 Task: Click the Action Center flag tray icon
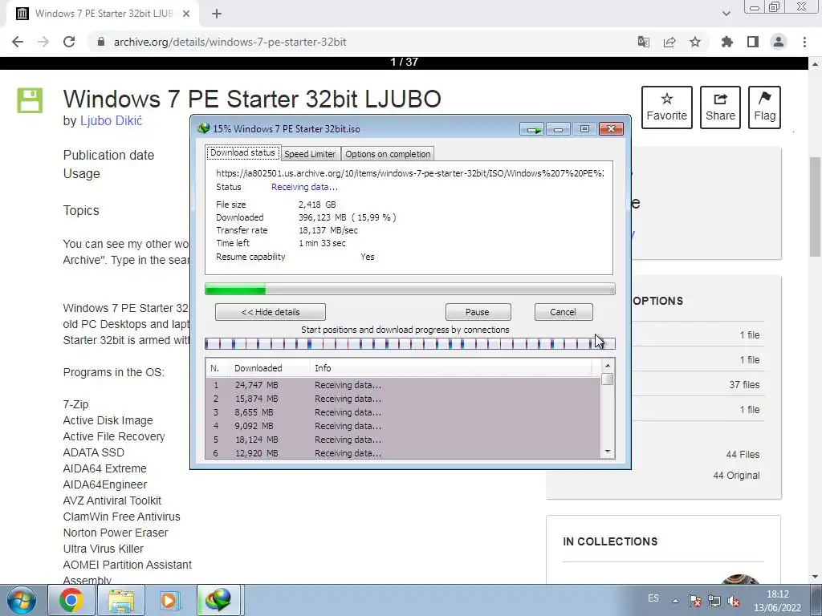pos(694,601)
